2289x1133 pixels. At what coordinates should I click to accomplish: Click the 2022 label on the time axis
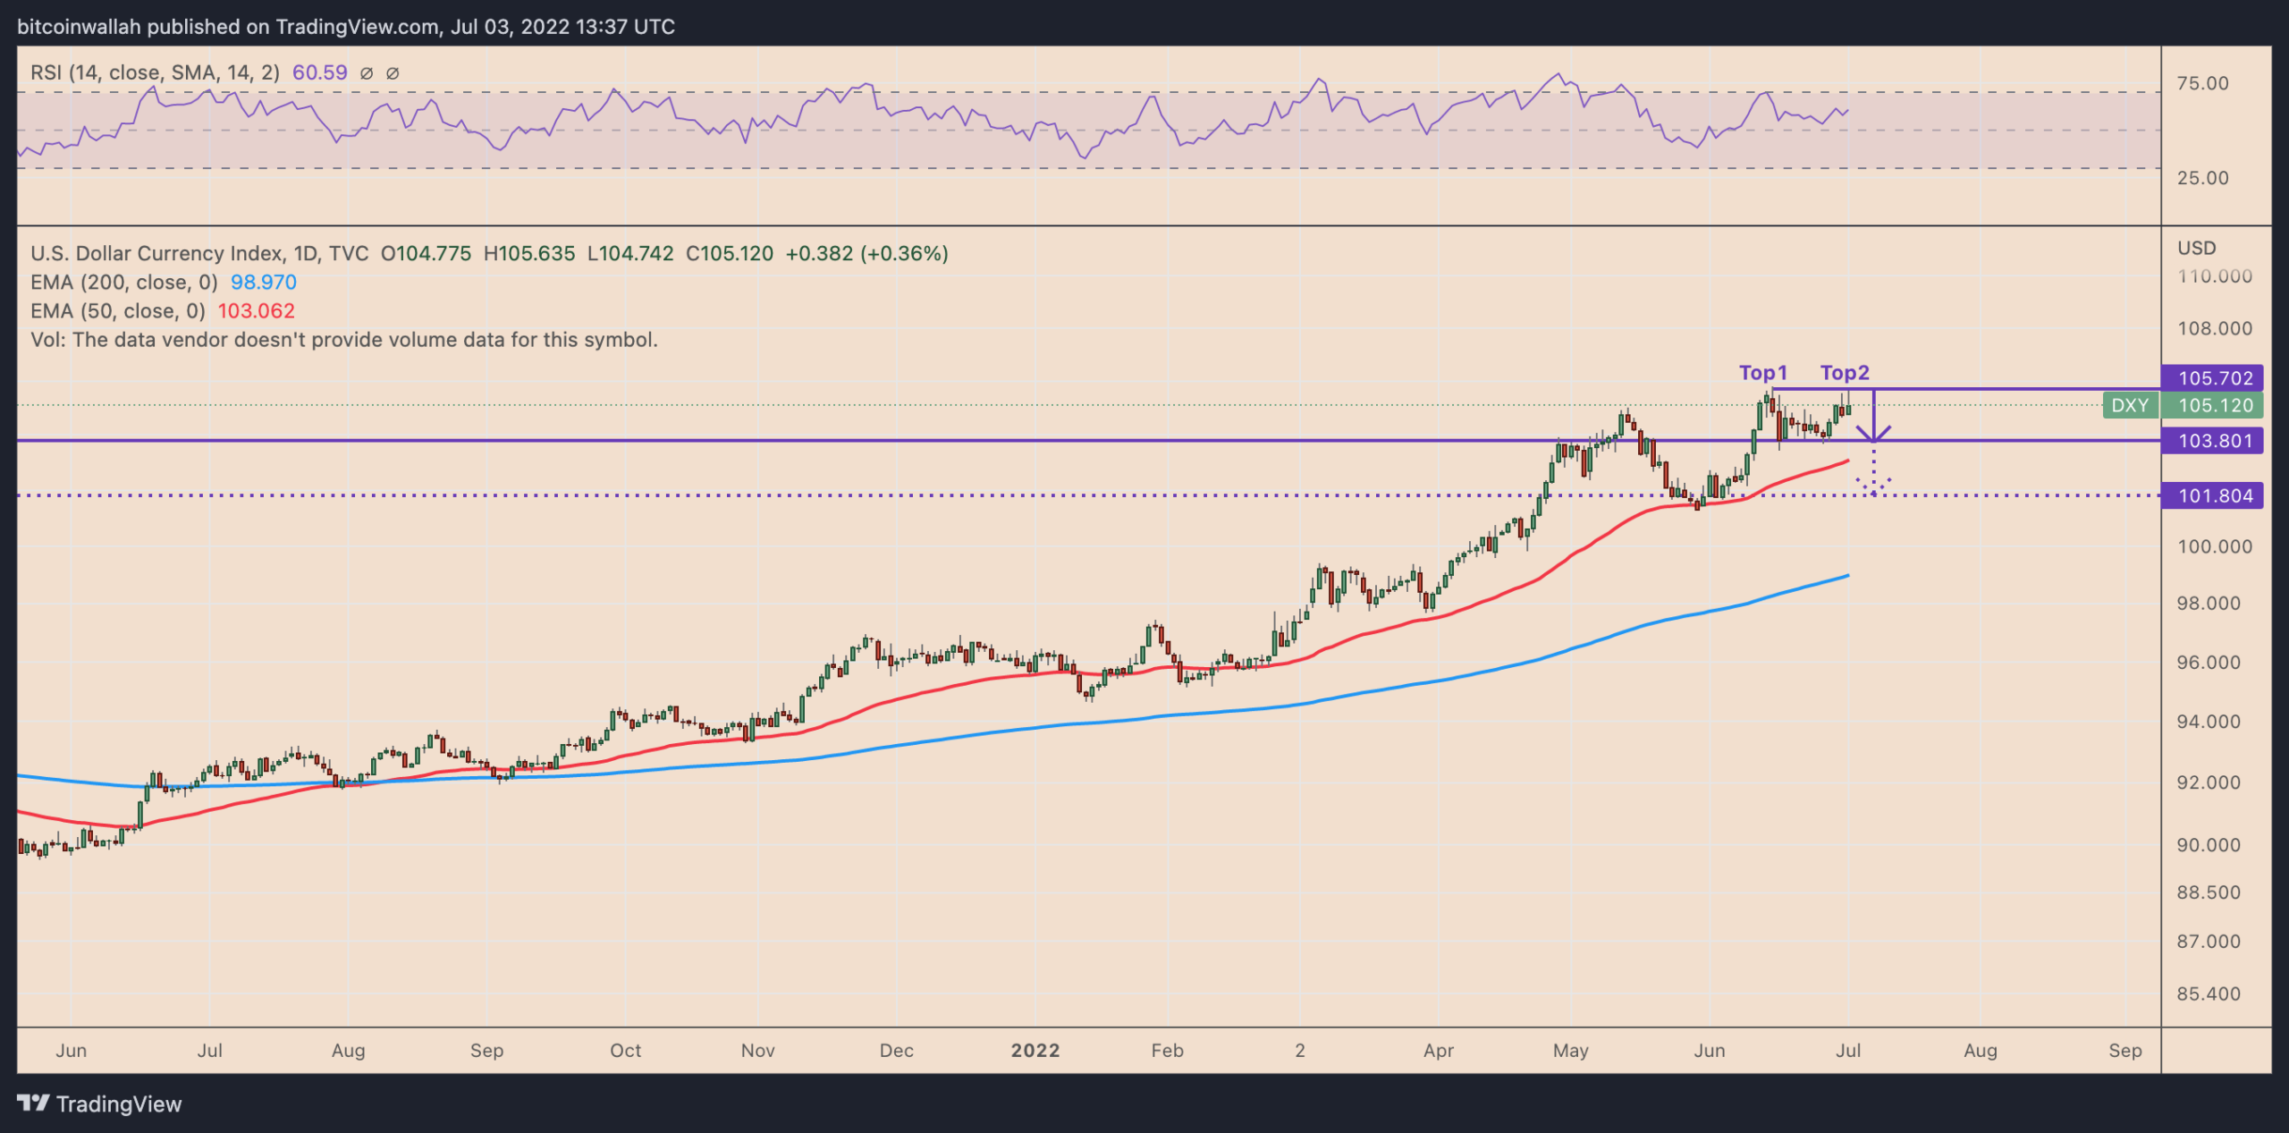pyautogui.click(x=1035, y=1051)
